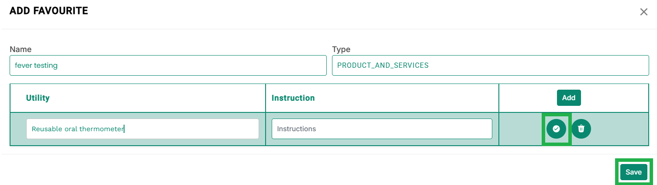This screenshot has height=185, width=657.
Task: Close the Add Favourite dialog
Action: point(643,12)
